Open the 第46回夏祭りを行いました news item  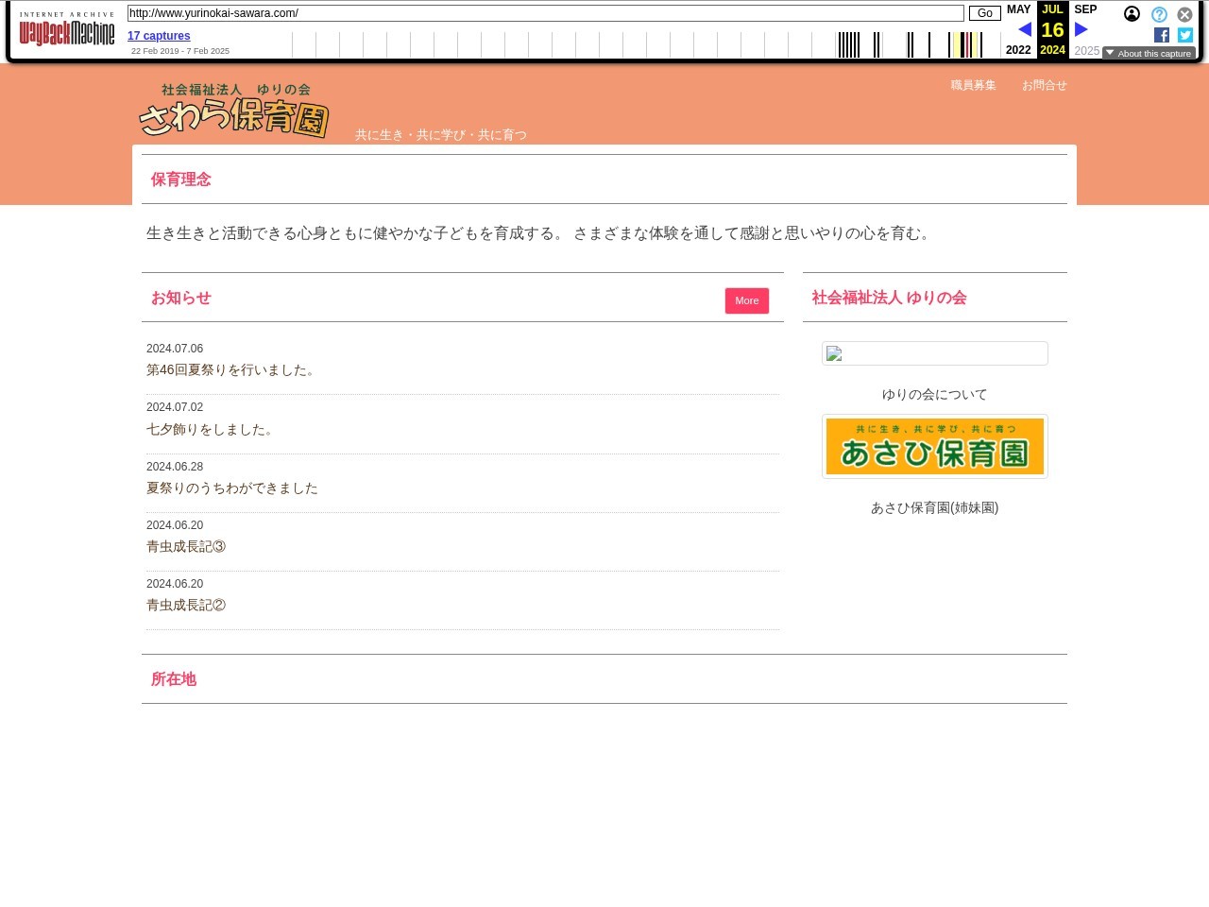[232, 370]
